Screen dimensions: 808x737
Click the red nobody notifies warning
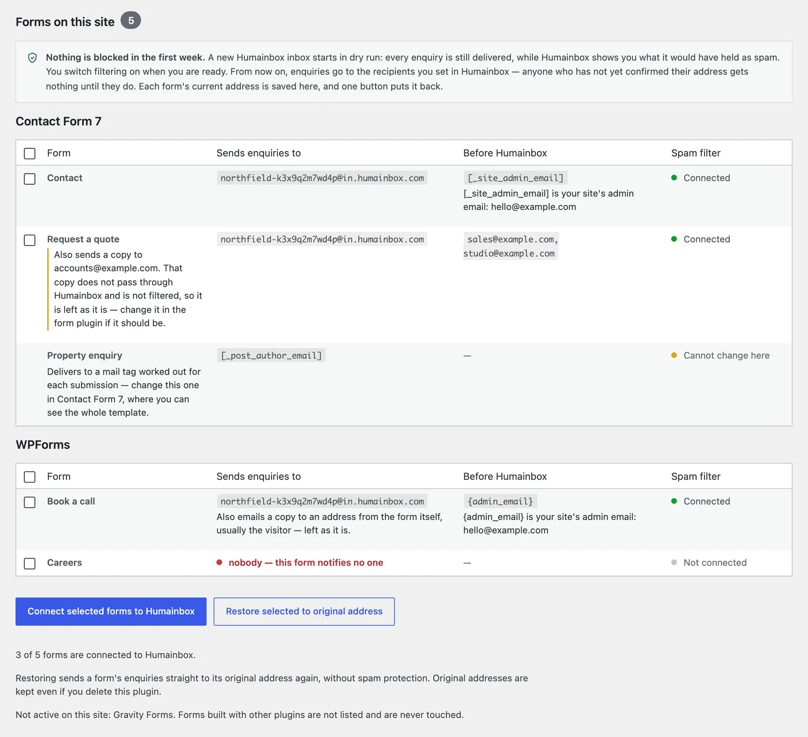[300, 562]
